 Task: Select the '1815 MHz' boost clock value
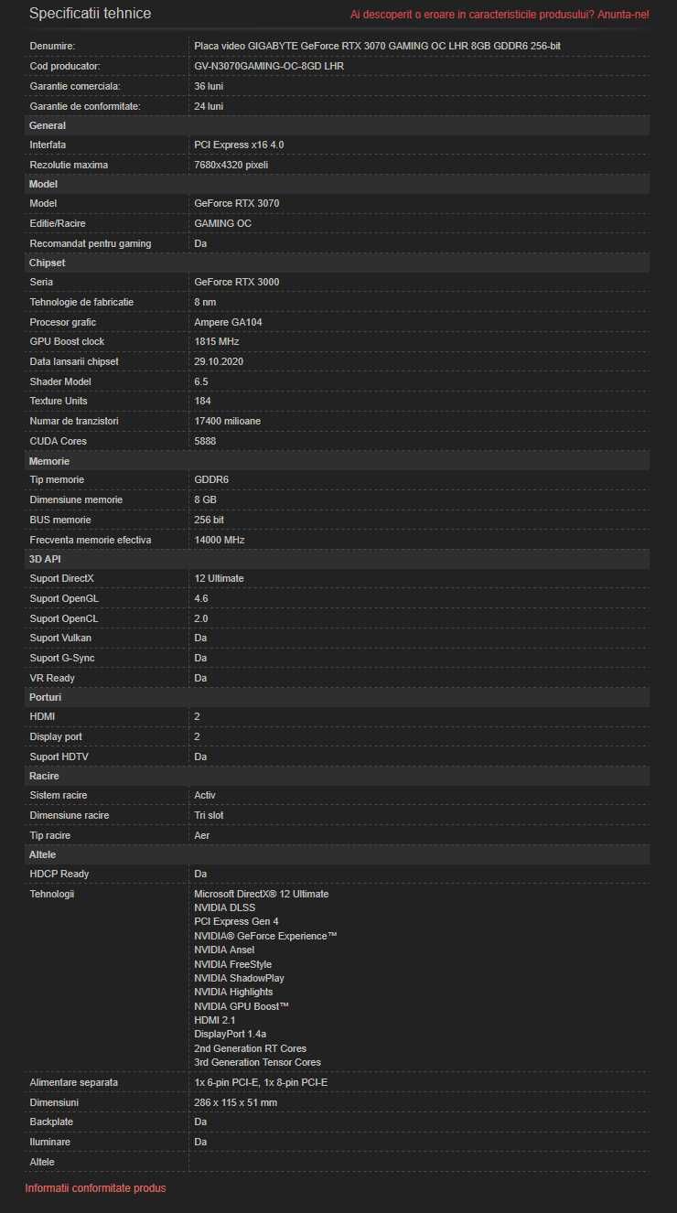[x=217, y=341]
